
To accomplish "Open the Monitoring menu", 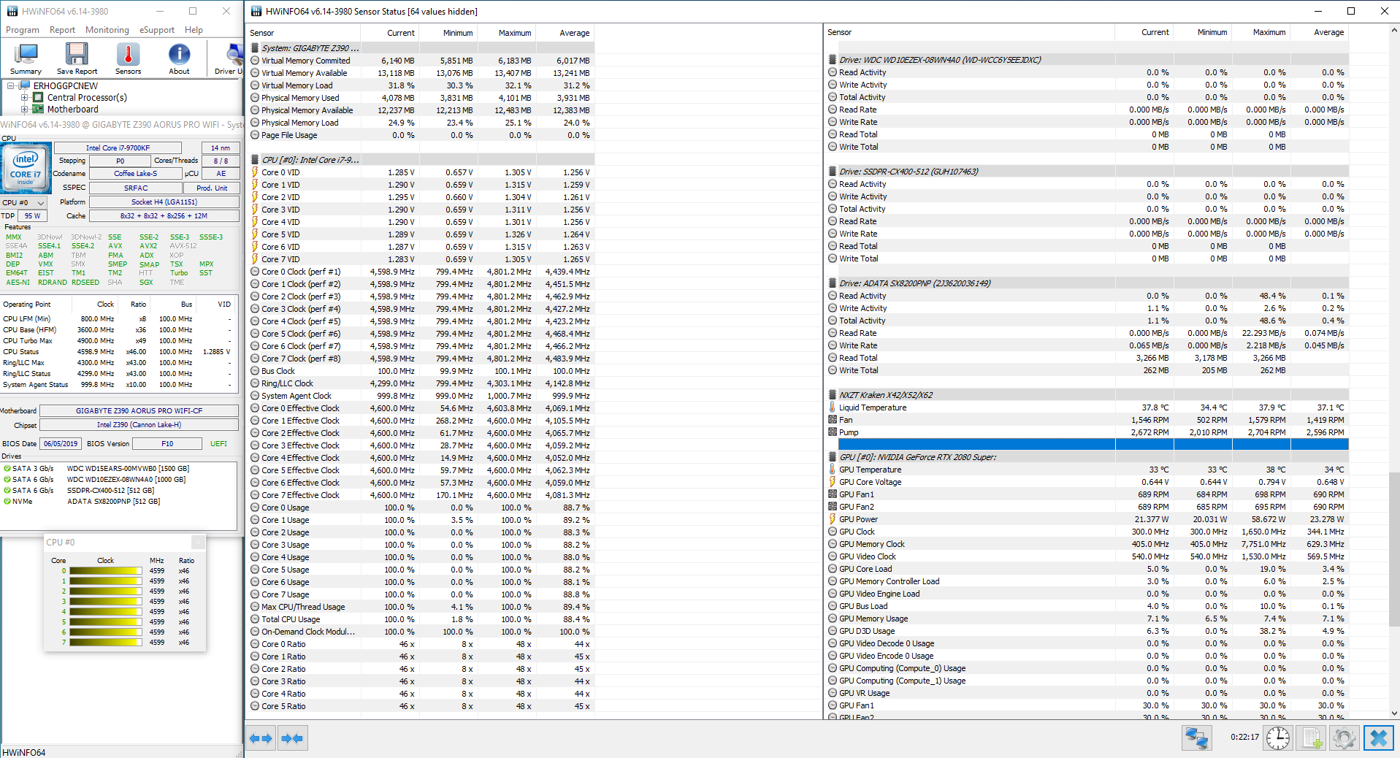I will click(x=107, y=30).
